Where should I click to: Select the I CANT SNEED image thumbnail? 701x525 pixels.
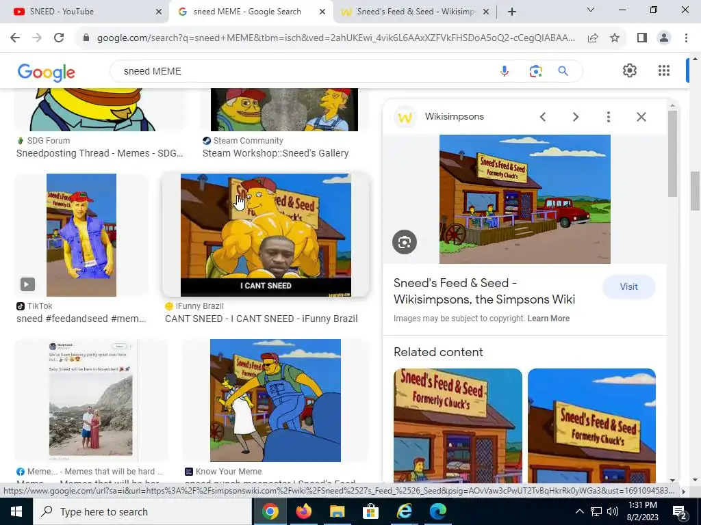pyautogui.click(x=266, y=235)
